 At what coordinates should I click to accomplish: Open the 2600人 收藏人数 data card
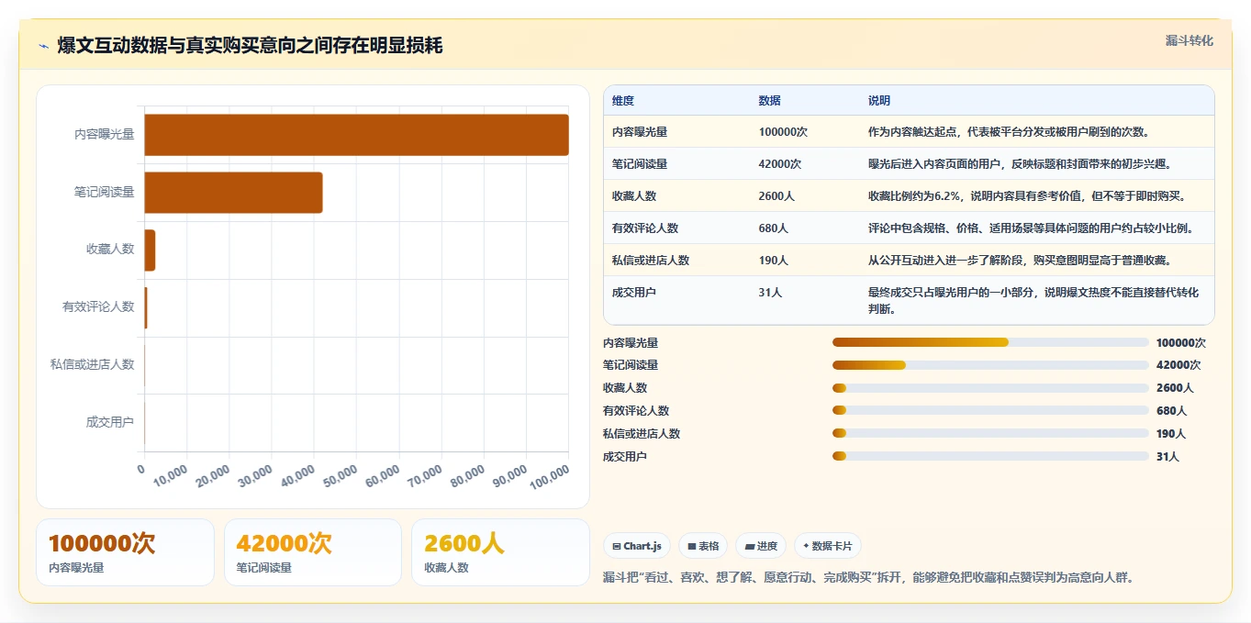coord(500,552)
